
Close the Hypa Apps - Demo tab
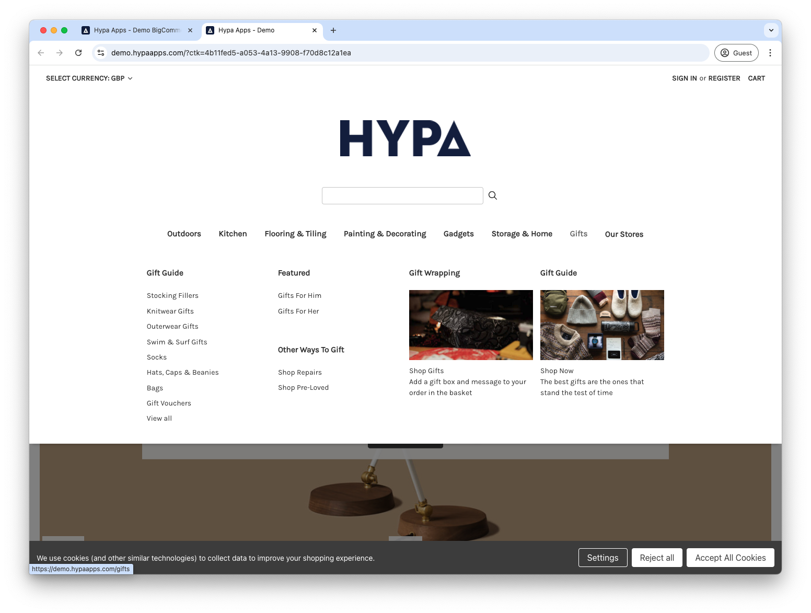click(x=315, y=30)
